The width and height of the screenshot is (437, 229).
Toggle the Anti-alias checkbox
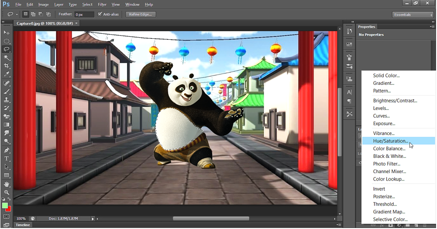pyautogui.click(x=100, y=14)
